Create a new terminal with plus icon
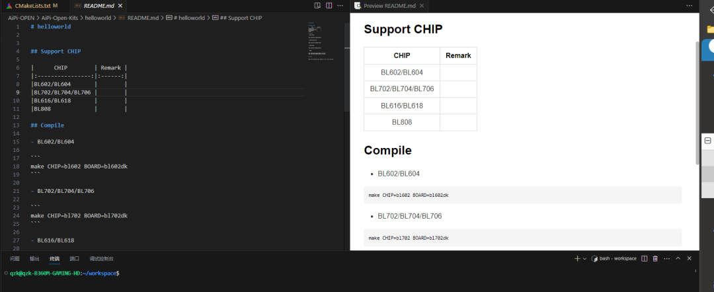 (577, 258)
